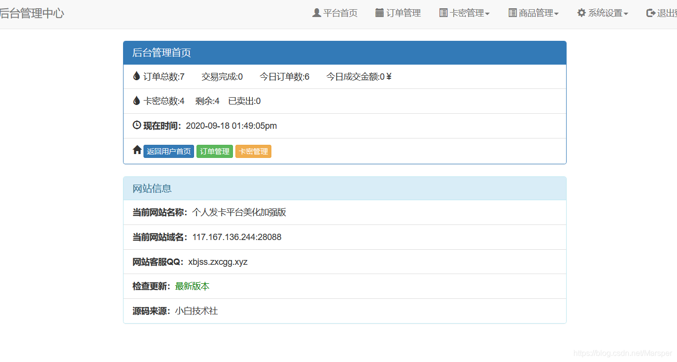Click the gear icon beside 系统设置

(581, 13)
